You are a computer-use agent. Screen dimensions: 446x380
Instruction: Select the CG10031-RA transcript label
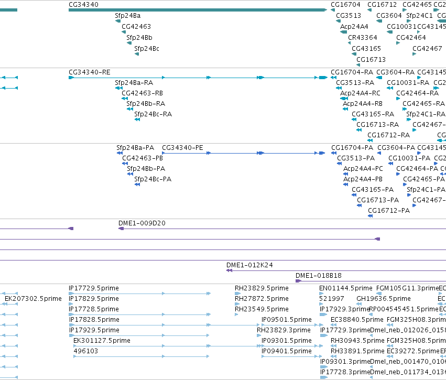click(x=408, y=83)
